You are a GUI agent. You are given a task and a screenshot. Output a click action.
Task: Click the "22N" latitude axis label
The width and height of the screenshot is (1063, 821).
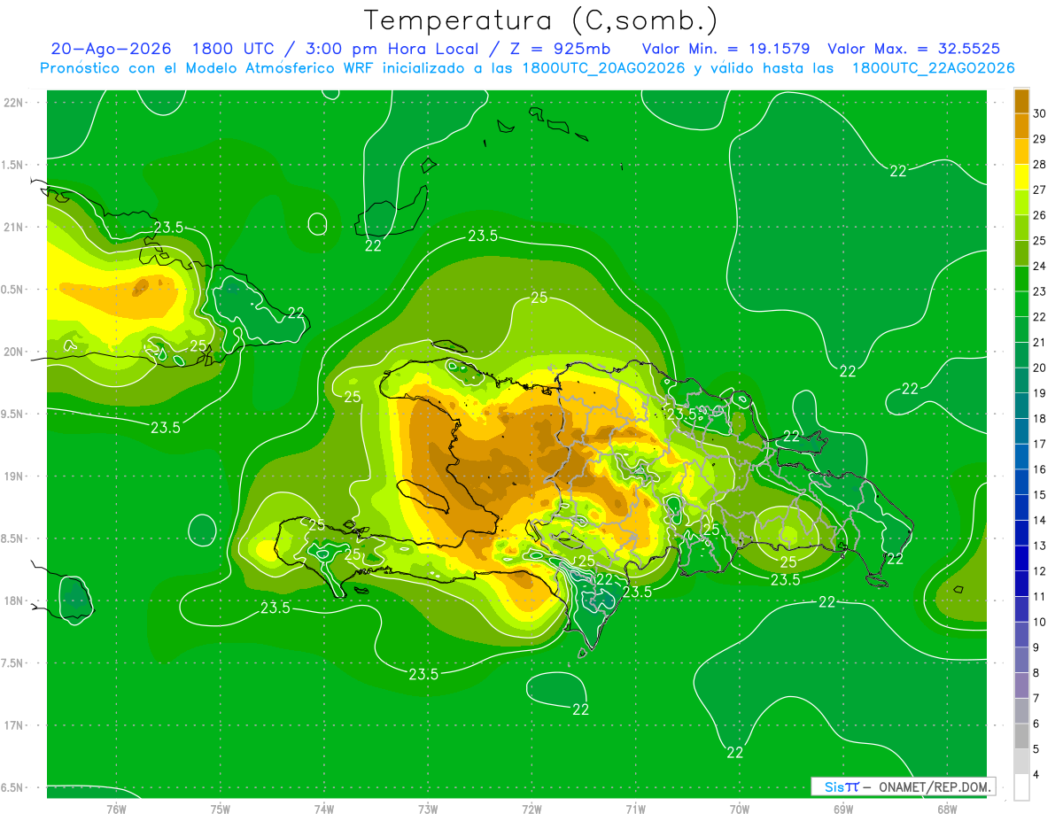pos(13,103)
